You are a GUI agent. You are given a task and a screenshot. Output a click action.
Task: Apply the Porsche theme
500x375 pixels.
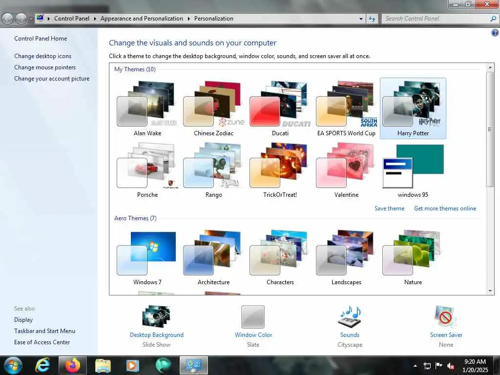147,170
